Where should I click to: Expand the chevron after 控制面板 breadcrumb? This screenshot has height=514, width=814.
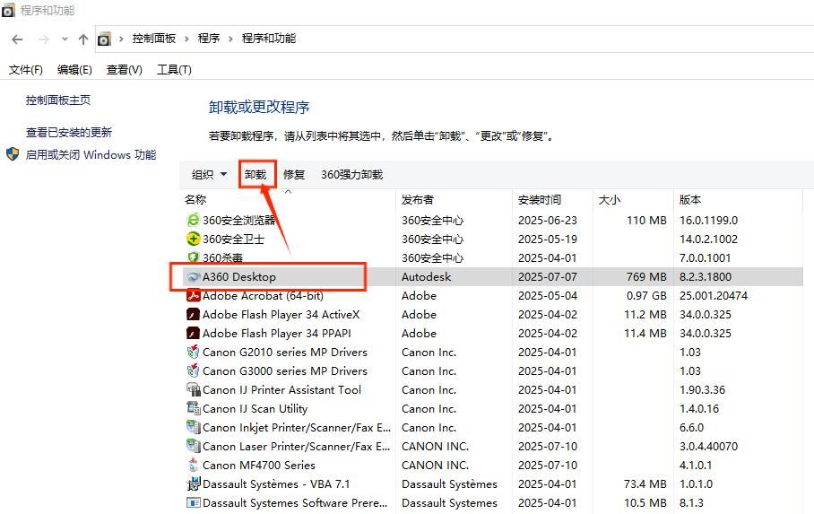186,39
